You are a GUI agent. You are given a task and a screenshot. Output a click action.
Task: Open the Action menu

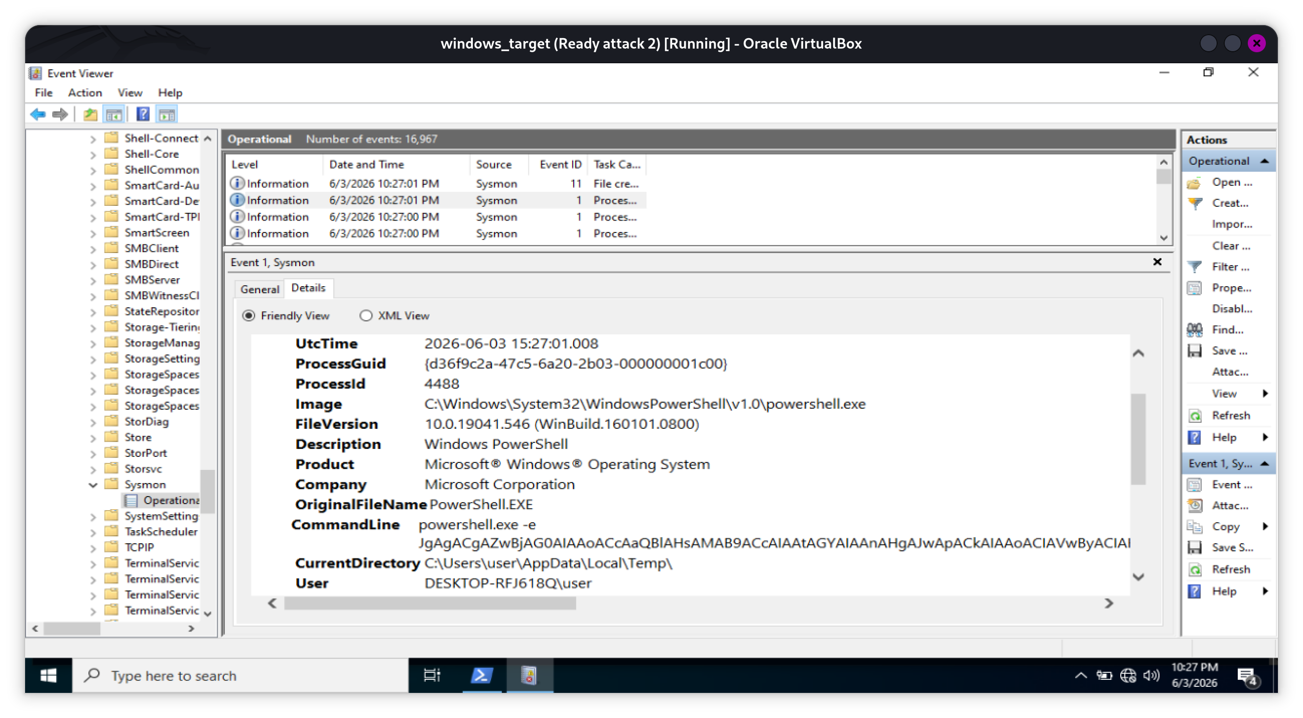(x=85, y=92)
